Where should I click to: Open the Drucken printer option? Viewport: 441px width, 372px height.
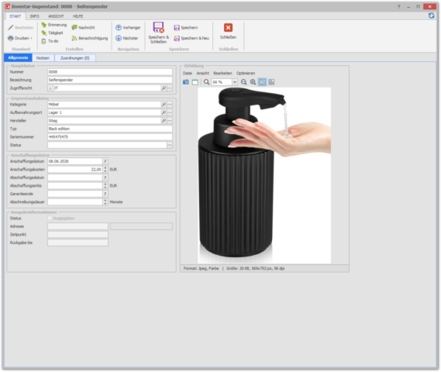click(x=20, y=38)
